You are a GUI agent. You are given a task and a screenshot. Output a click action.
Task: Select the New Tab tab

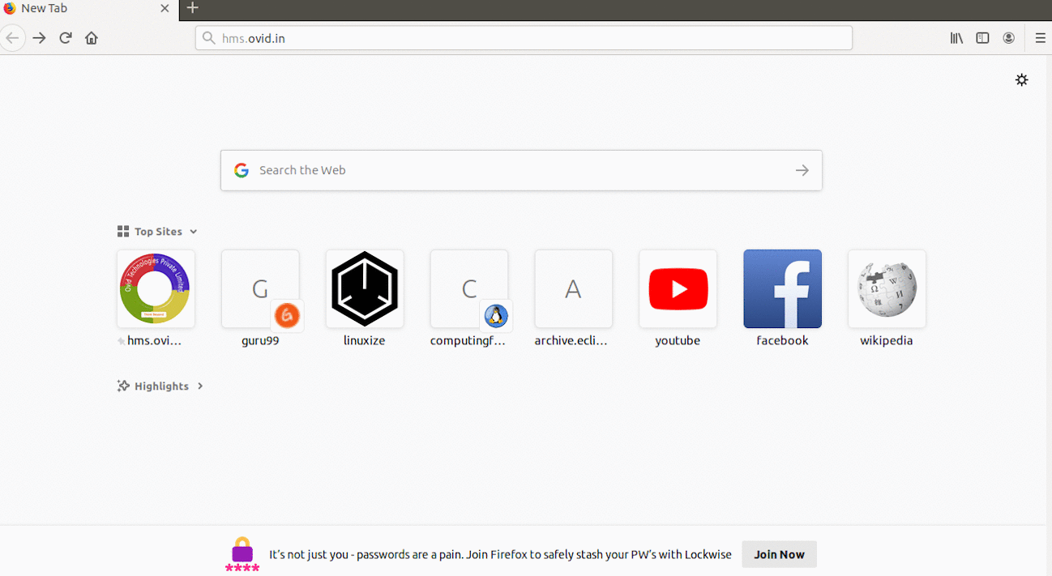pyautogui.click(x=88, y=9)
